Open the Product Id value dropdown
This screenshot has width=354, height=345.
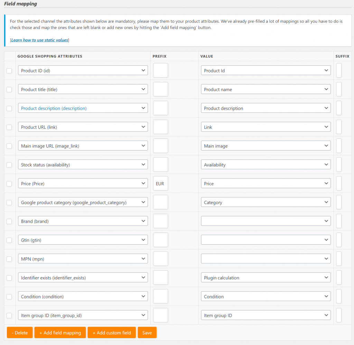pyautogui.click(x=266, y=71)
